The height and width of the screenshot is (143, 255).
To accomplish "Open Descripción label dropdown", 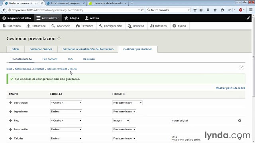I will click(66, 102).
